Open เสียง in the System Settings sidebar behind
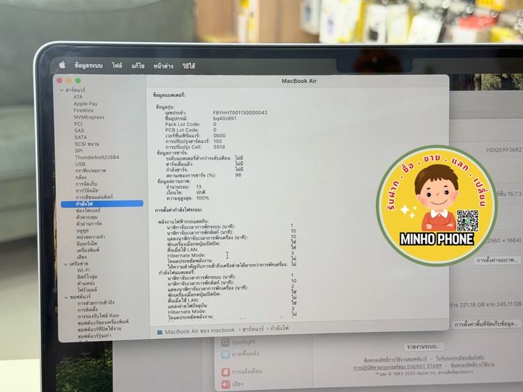This screenshot has height=392, width=523. [232, 384]
